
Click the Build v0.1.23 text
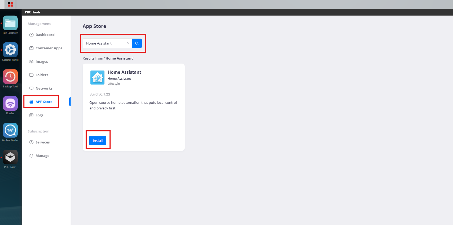pos(100,94)
